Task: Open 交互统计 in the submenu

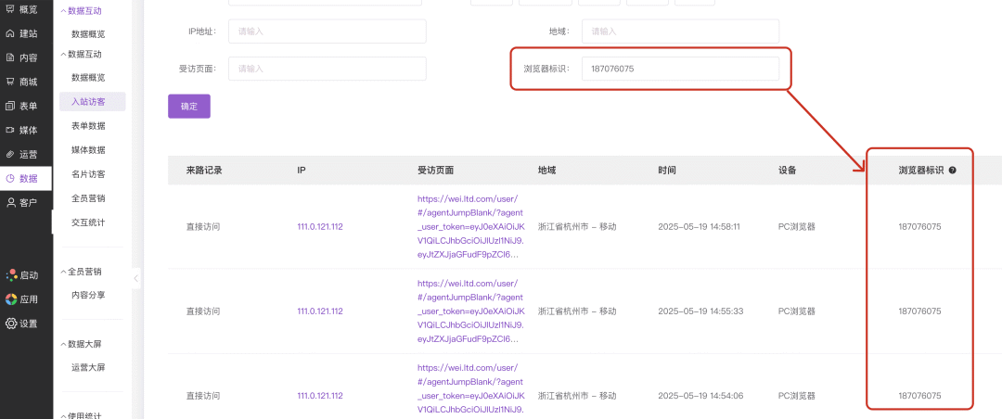Action: [x=88, y=222]
